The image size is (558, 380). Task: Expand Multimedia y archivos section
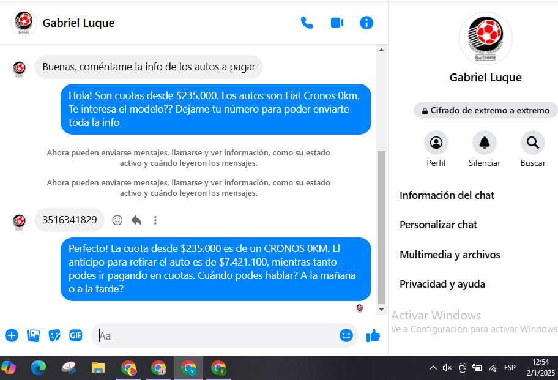coord(450,255)
